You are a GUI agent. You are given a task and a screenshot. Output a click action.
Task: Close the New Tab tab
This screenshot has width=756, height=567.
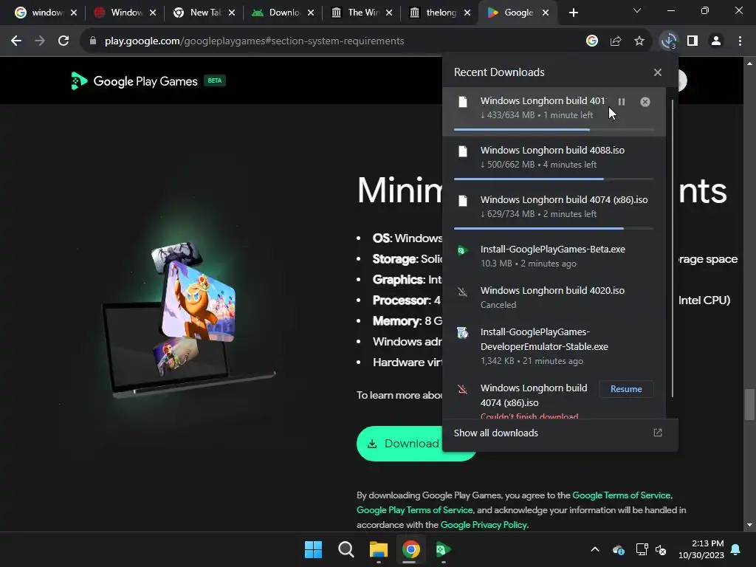coord(232,13)
